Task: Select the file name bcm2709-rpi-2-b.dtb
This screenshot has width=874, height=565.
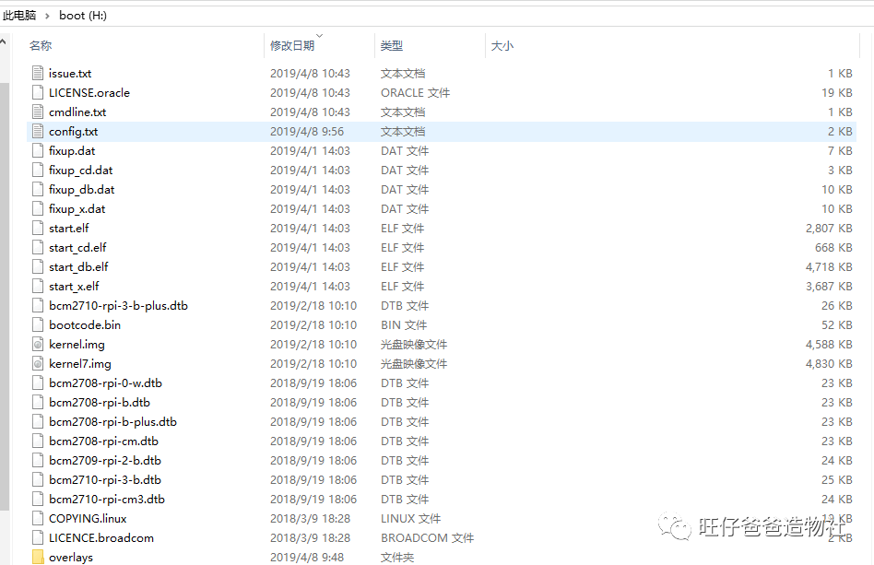Action: point(105,460)
